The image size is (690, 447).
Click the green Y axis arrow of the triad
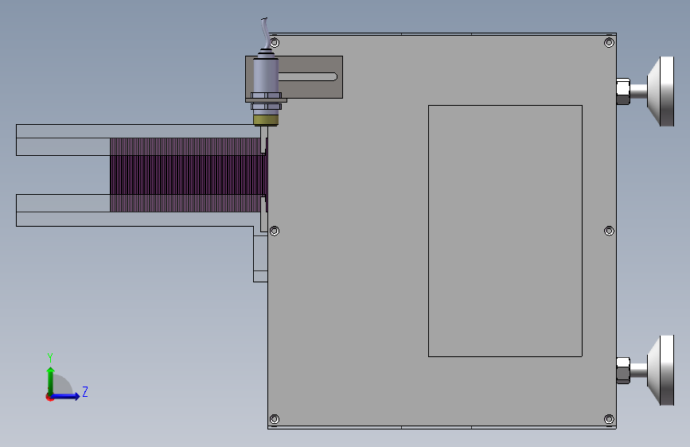[x=51, y=380]
